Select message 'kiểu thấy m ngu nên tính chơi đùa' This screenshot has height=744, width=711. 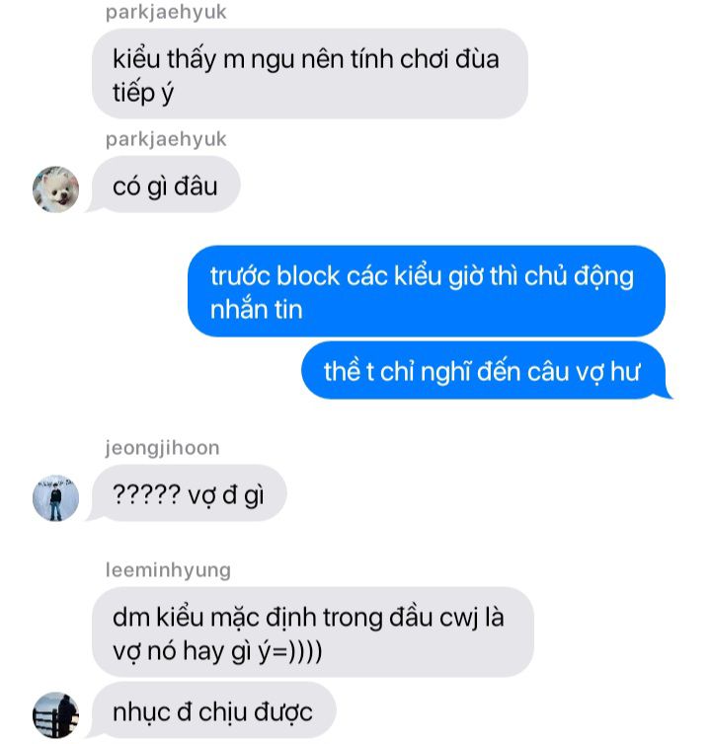pos(310,74)
